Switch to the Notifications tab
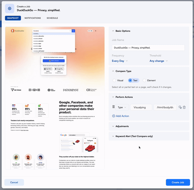Image resolution: width=194 pixels, height=190 pixels. point(33,18)
